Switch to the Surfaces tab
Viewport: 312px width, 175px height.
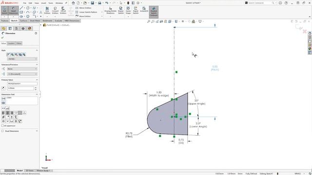(x=24, y=20)
